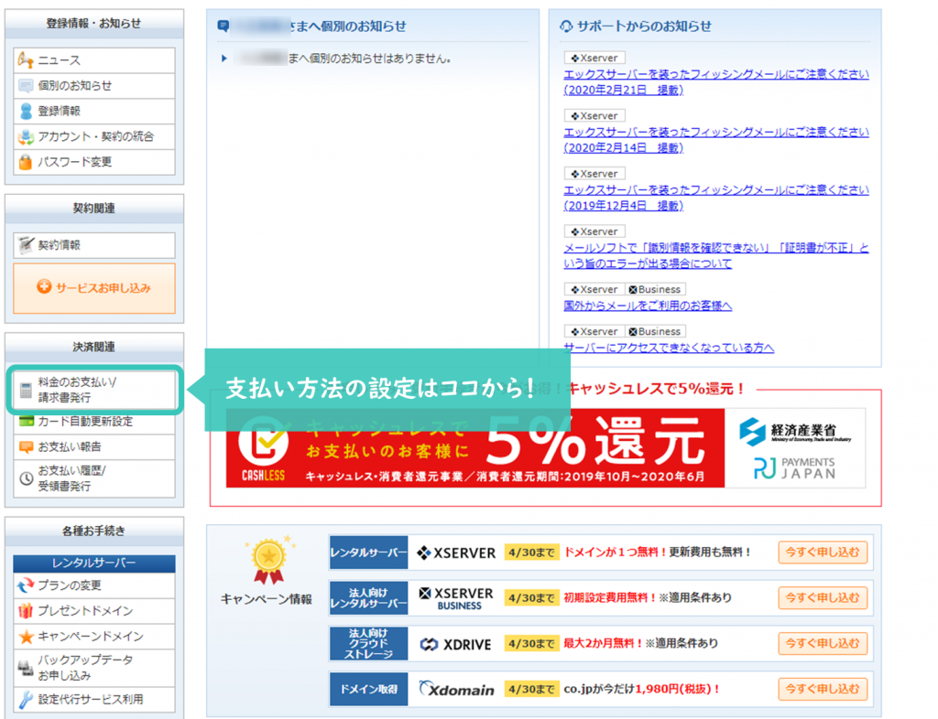Select お支払い報告 menu item

click(94, 446)
